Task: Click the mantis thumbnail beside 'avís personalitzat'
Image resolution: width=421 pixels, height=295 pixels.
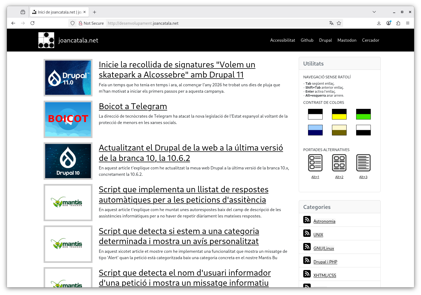Action: [x=68, y=244]
